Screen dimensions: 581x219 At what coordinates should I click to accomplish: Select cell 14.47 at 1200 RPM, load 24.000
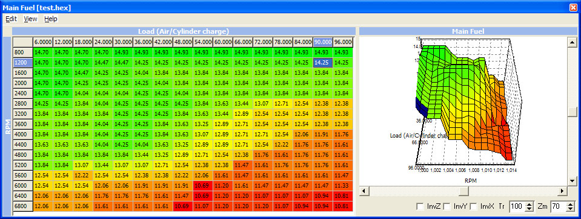tap(103, 63)
